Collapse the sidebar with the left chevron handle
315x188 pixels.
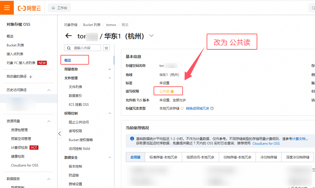(x=59, y=134)
